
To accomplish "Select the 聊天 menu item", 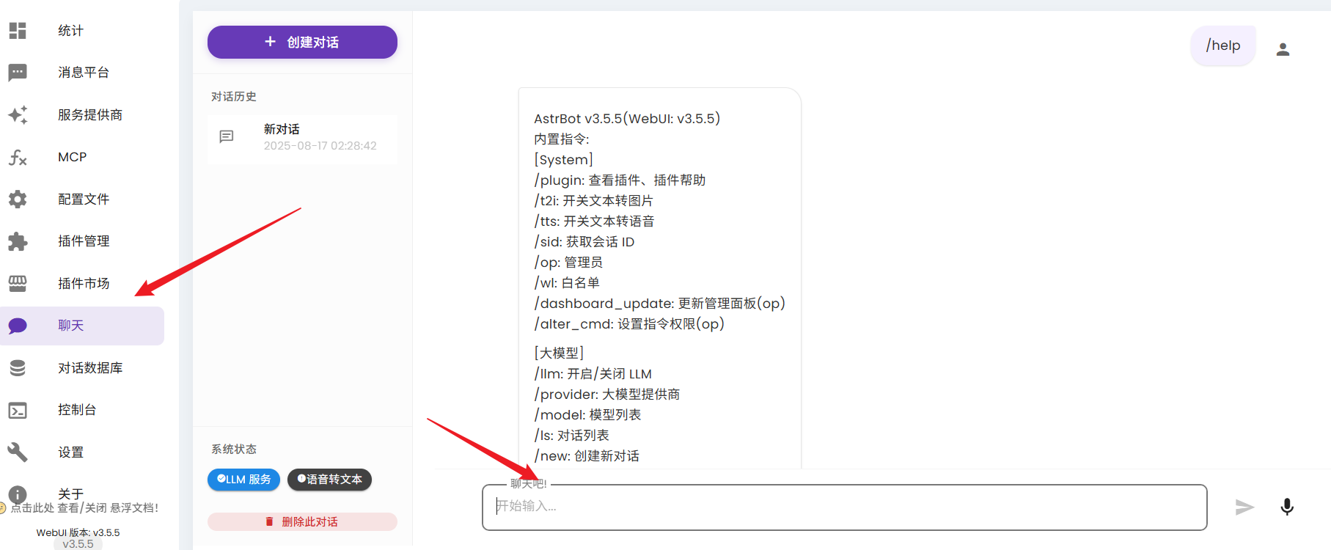I will 71,326.
